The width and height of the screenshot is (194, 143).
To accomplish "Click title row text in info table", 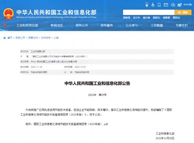I will [x=59, y=57].
